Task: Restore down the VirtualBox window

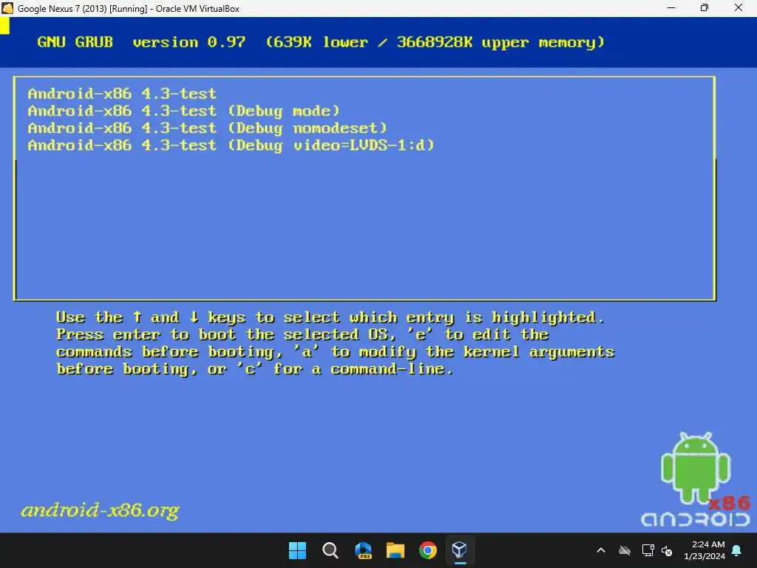Action: 705,8
